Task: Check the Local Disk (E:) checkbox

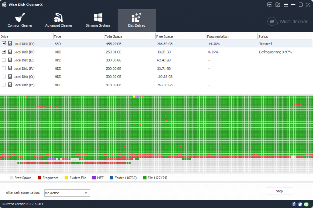Action: click(4, 60)
